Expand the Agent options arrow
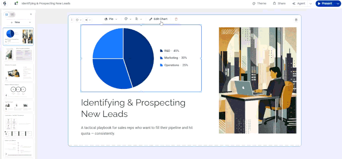 pos(311,3)
